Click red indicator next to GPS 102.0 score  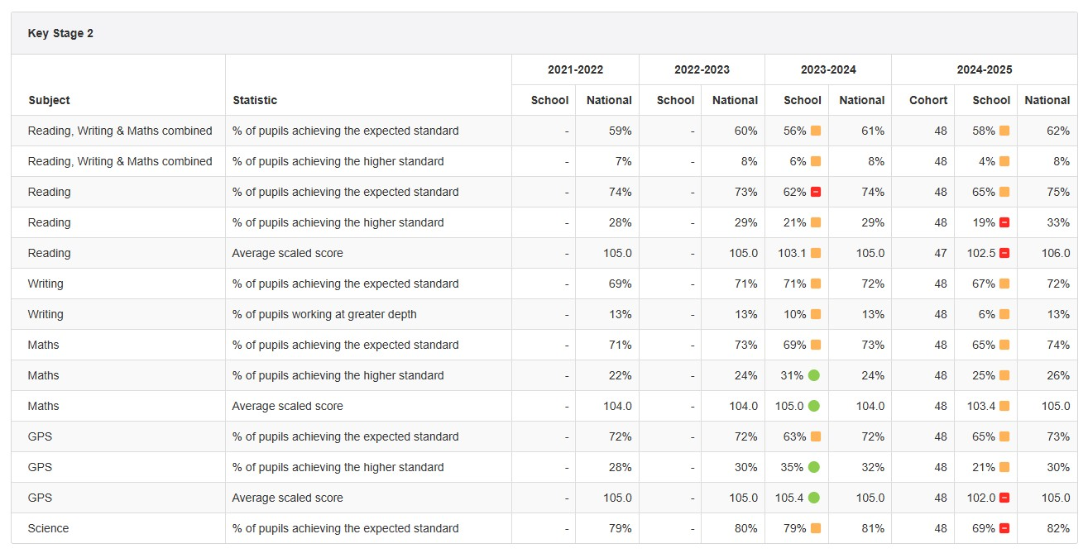pos(1004,498)
